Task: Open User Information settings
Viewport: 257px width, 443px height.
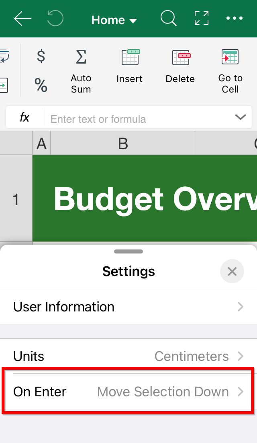Action: 128,307
